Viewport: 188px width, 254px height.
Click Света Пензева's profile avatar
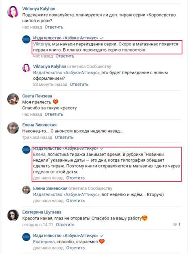point(13,99)
